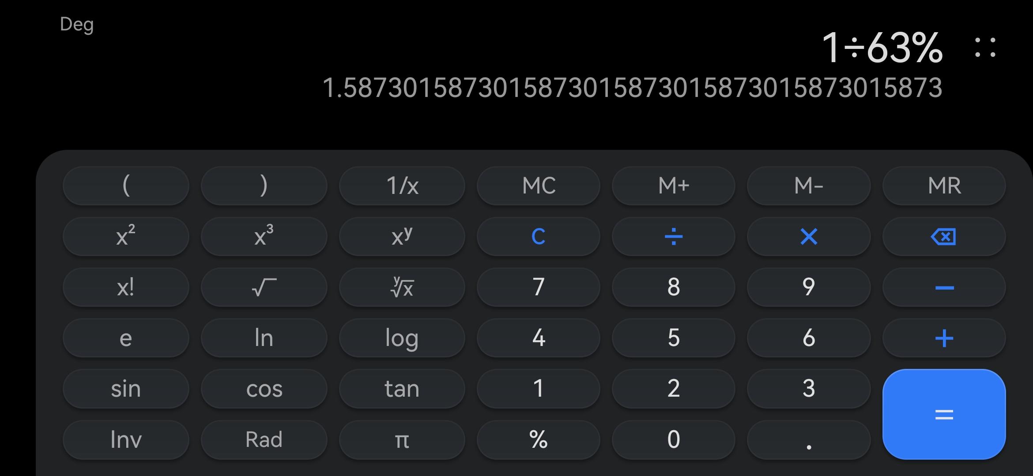This screenshot has width=1033, height=476.
Task: Tap the backspace delete icon
Action: pyautogui.click(x=944, y=237)
